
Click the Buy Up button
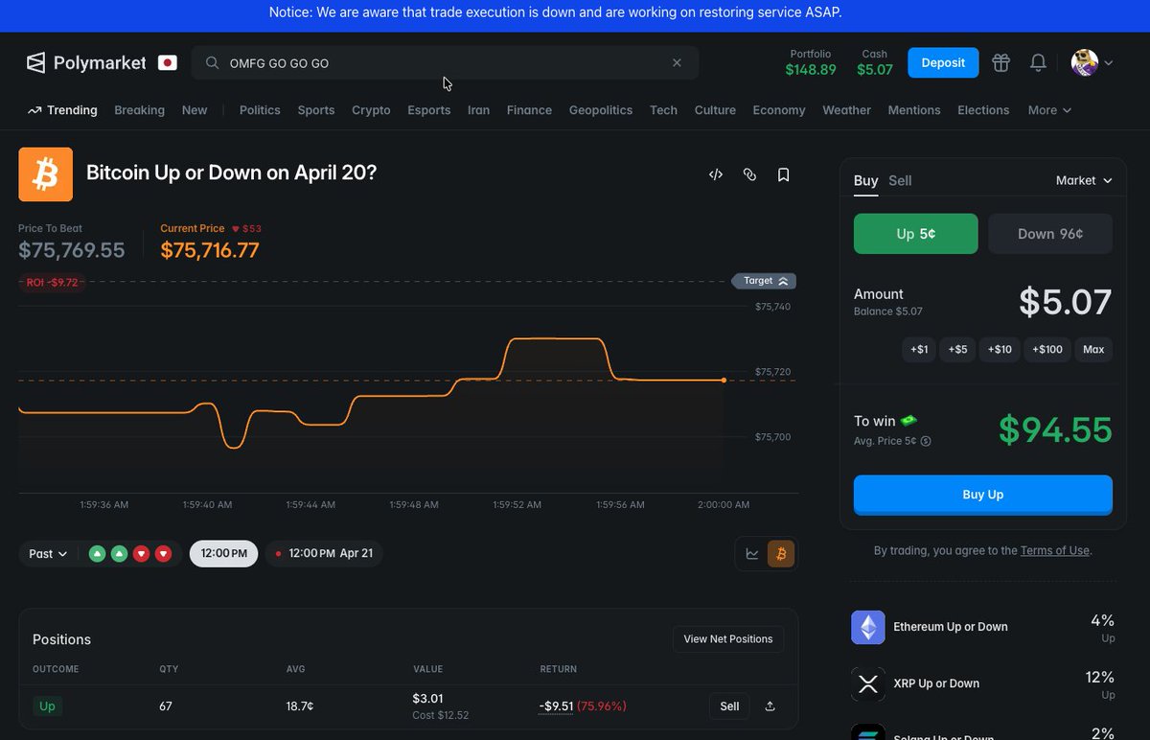tap(983, 495)
